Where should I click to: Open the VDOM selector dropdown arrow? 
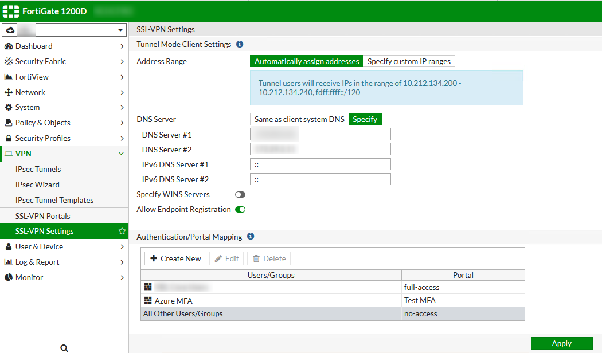point(120,30)
